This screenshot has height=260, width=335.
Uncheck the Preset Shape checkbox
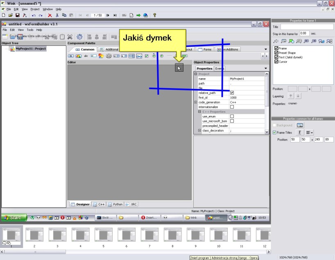pyautogui.click(x=276, y=53)
